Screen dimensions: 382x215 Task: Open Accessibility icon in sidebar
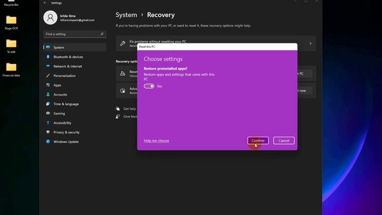click(48, 122)
